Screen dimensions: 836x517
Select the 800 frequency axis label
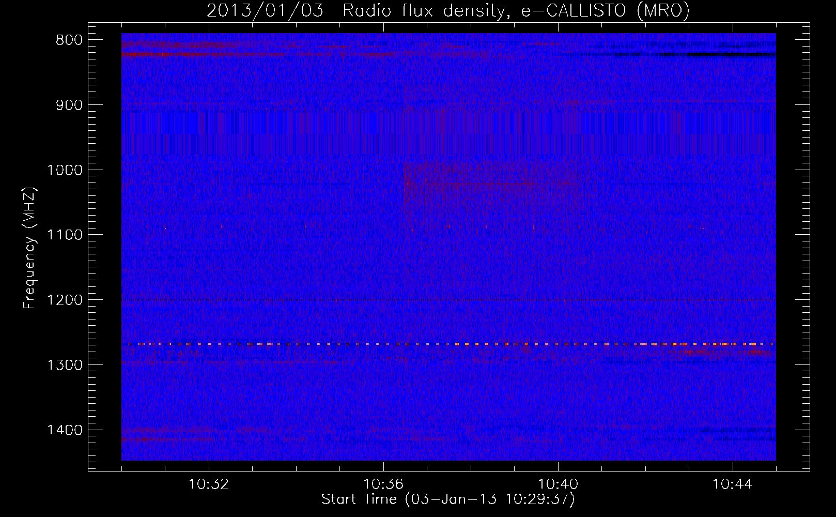(x=68, y=40)
